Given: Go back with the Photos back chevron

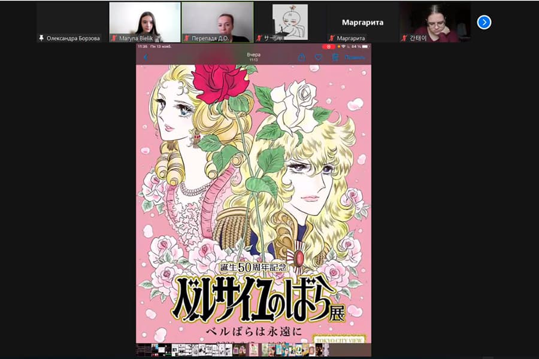Looking at the screenshot, I should pyautogui.click(x=146, y=57).
